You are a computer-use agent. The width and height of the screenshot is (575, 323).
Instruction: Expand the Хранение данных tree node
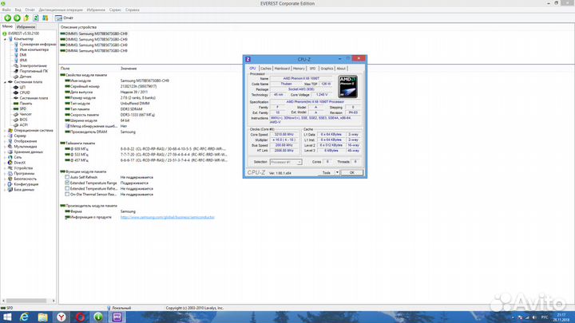click(5, 152)
